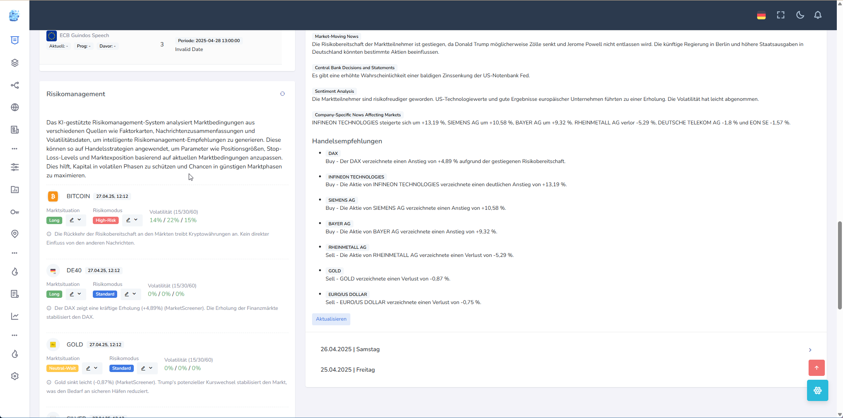Open the newspaper sidebar icon
843x418 pixels.
pyautogui.click(x=15, y=130)
